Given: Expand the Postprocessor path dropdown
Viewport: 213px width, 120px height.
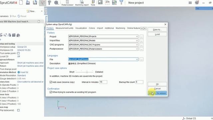Looking at the screenshot, I should (x=137, y=49).
